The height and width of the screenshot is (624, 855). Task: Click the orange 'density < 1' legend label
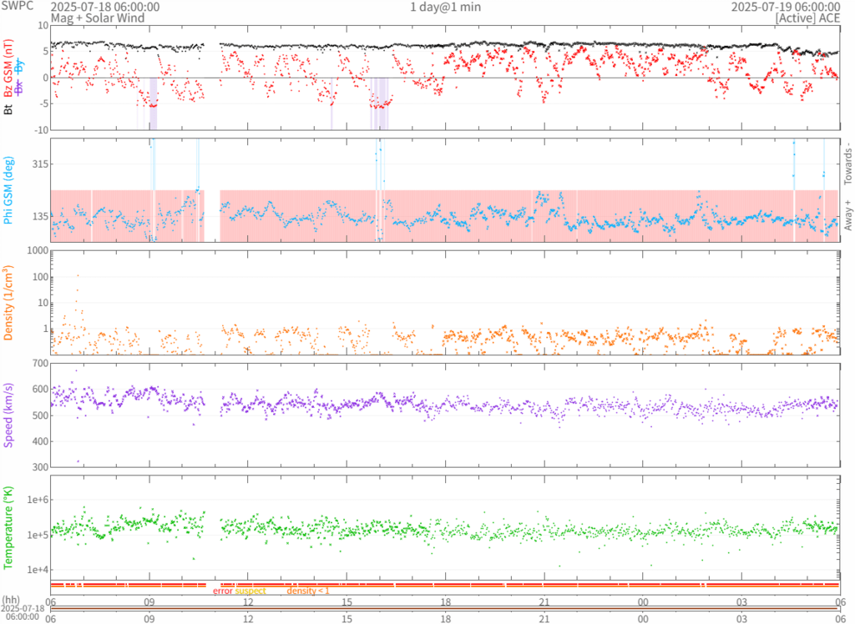point(309,591)
